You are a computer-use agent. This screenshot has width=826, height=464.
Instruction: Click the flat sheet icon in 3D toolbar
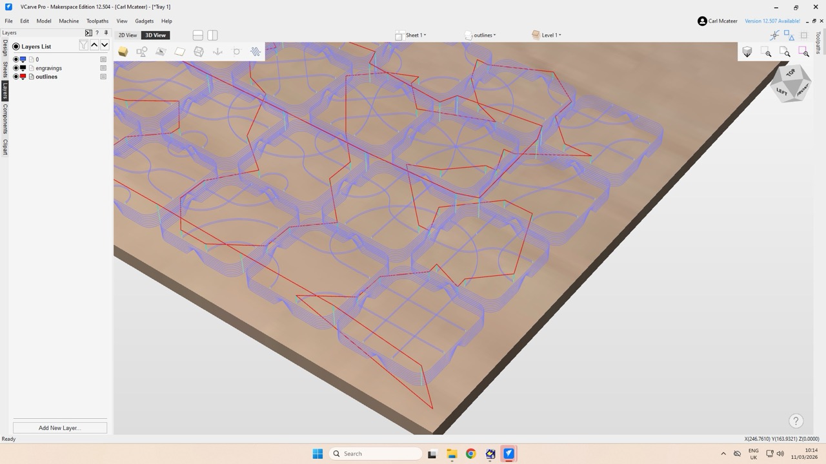pyautogui.click(x=180, y=52)
